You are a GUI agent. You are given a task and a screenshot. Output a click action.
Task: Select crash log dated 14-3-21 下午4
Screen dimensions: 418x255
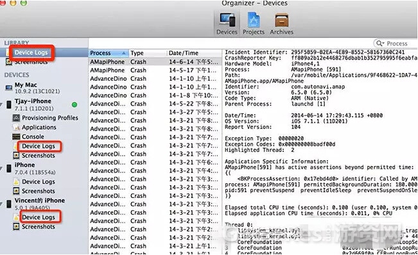155,170
